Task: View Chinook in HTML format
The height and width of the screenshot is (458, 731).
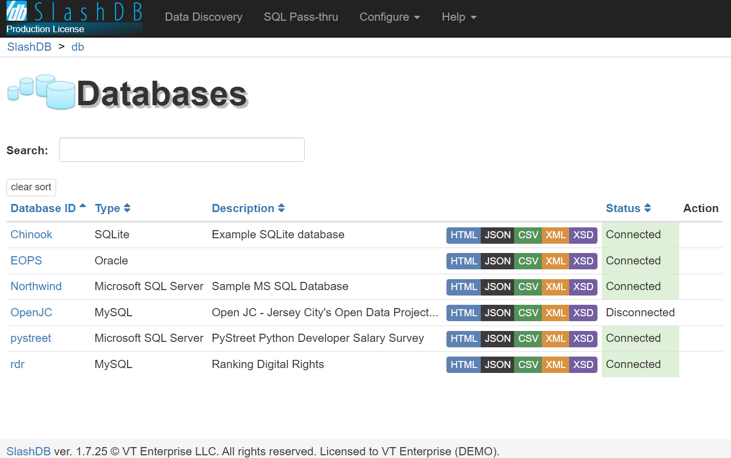Action: click(x=464, y=235)
